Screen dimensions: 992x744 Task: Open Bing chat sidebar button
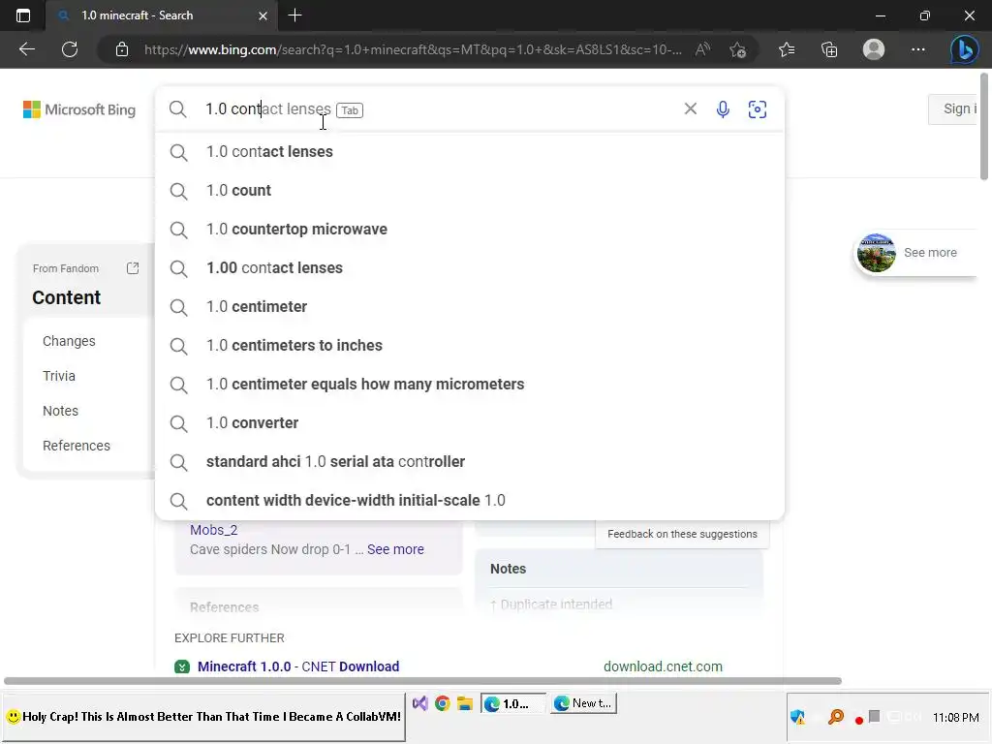coord(964,49)
